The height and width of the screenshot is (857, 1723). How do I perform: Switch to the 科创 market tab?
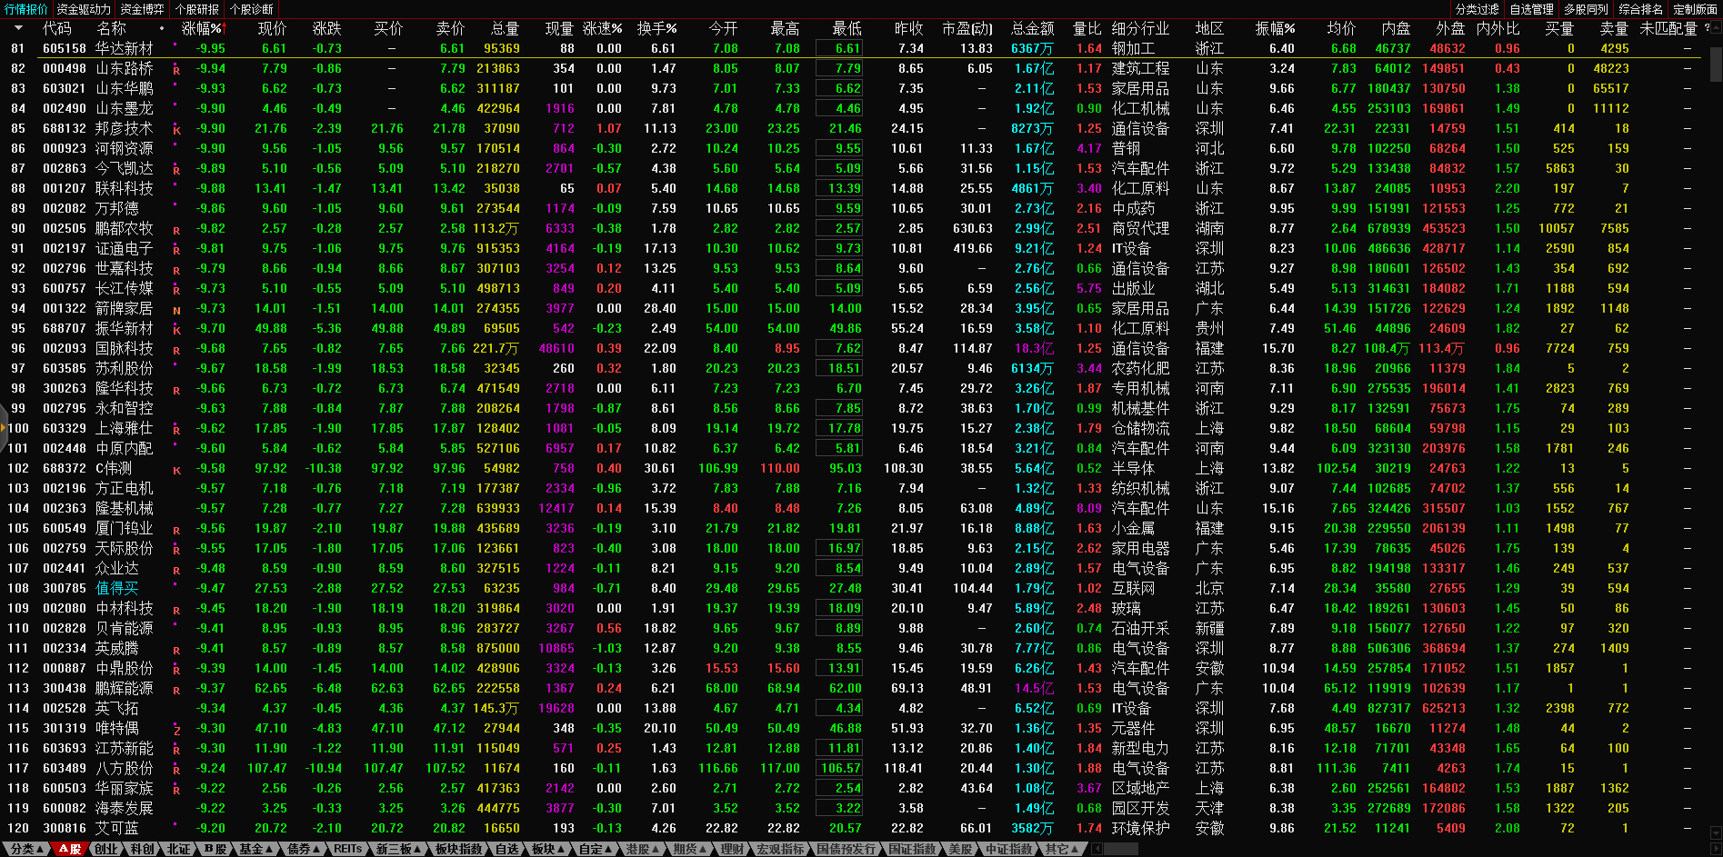tap(142, 849)
